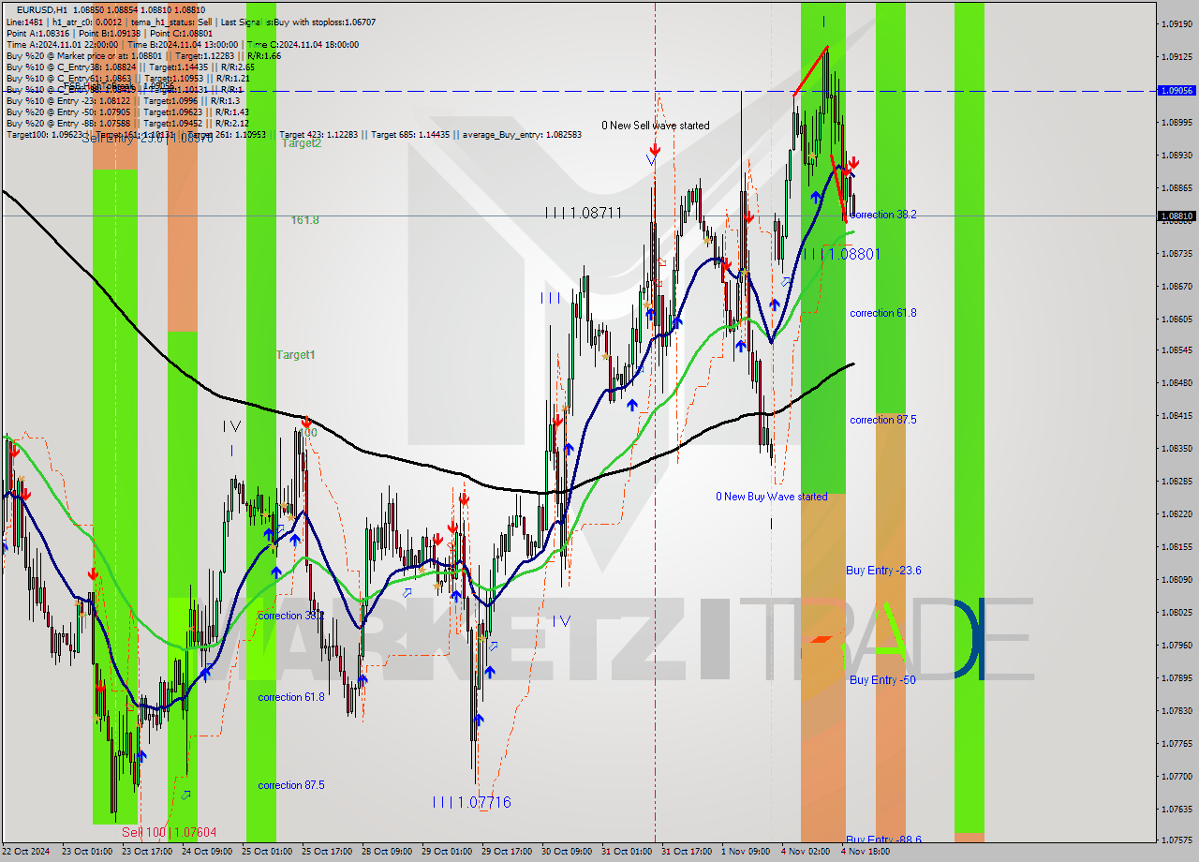Screen dimensions: 1199x862
Task: Select the 1.08285 price axis label
Action: [x=1177, y=482]
